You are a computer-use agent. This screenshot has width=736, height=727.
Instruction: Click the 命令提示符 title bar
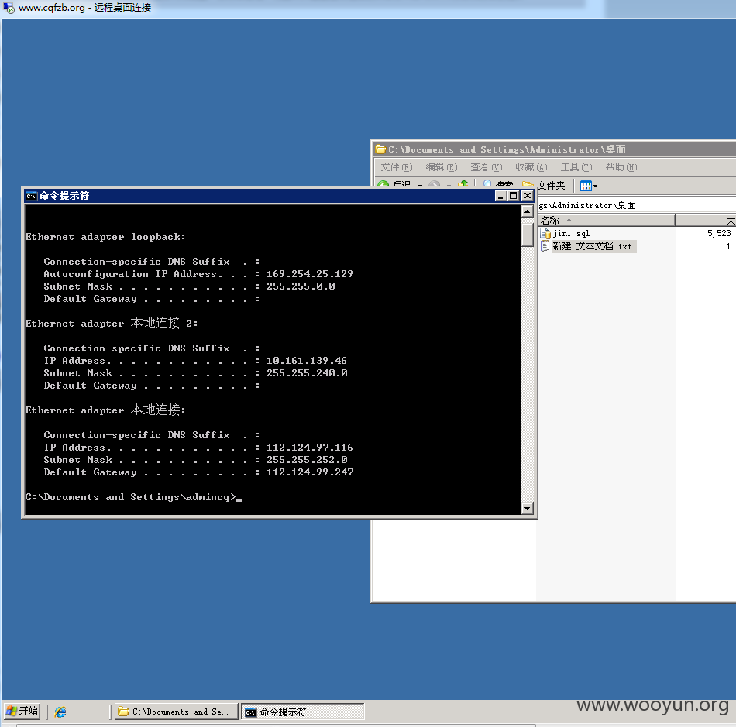279,196
